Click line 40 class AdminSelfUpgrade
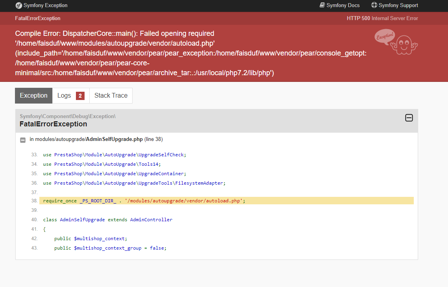The image size is (448, 287). 108,220
